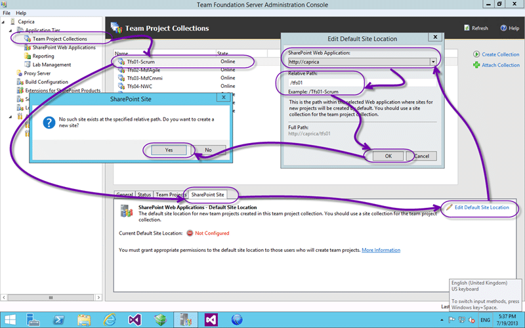525x328 pixels.
Task: Close the SharePoint Site dialog
Action: point(224,97)
